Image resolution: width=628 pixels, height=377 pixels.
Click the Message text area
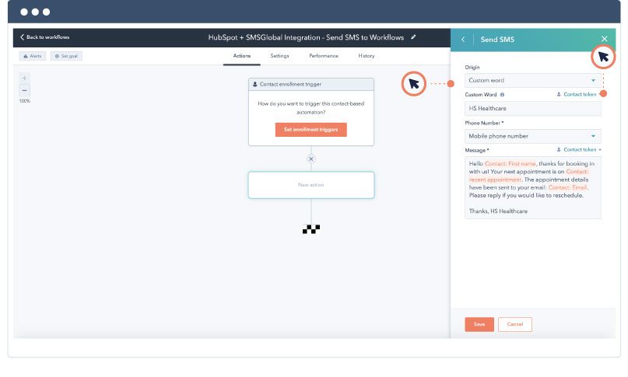coord(533,187)
